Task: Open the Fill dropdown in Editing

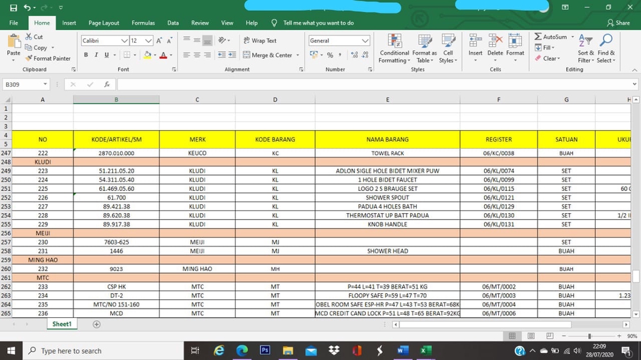Action: point(545,47)
